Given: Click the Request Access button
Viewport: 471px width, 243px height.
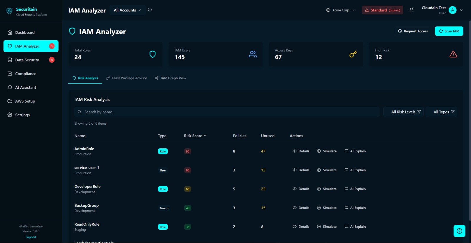Looking at the screenshot, I should click(x=413, y=31).
